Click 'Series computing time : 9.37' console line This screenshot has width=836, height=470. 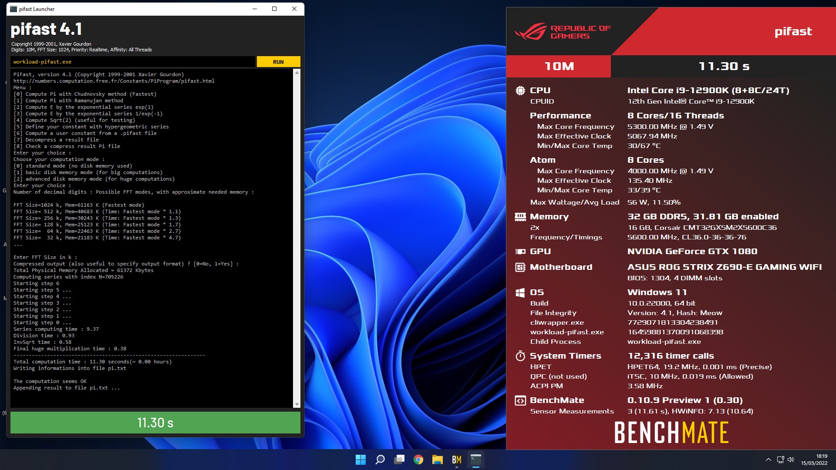click(x=56, y=329)
